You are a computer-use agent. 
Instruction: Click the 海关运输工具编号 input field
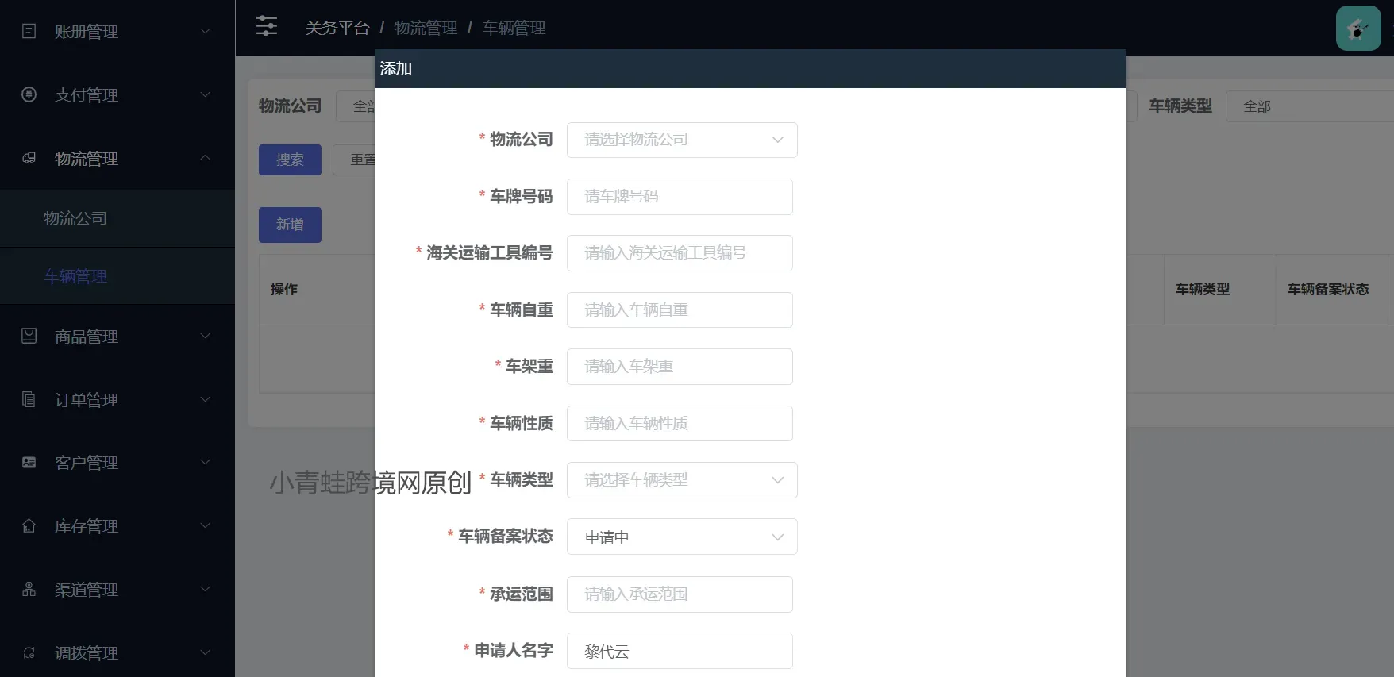(680, 253)
